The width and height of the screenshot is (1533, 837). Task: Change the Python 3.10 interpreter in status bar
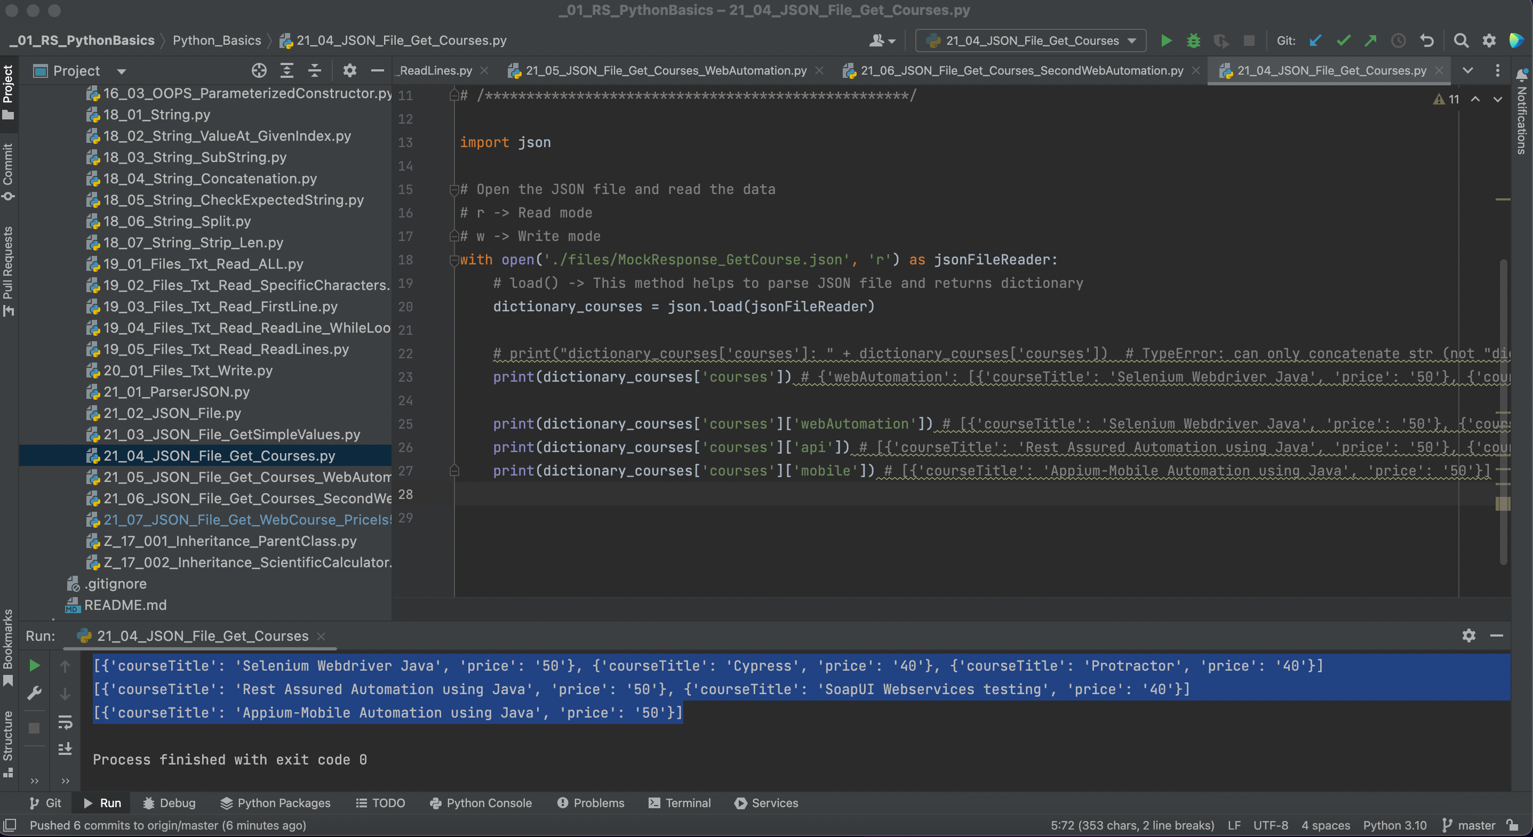[x=1394, y=825]
